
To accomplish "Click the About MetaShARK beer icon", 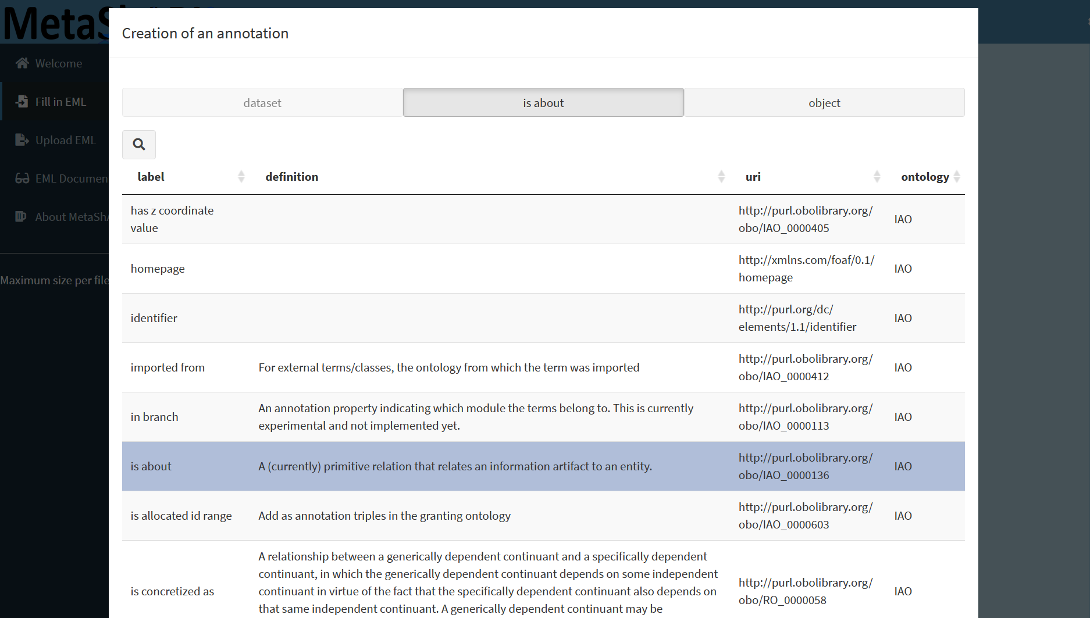I will (x=22, y=216).
